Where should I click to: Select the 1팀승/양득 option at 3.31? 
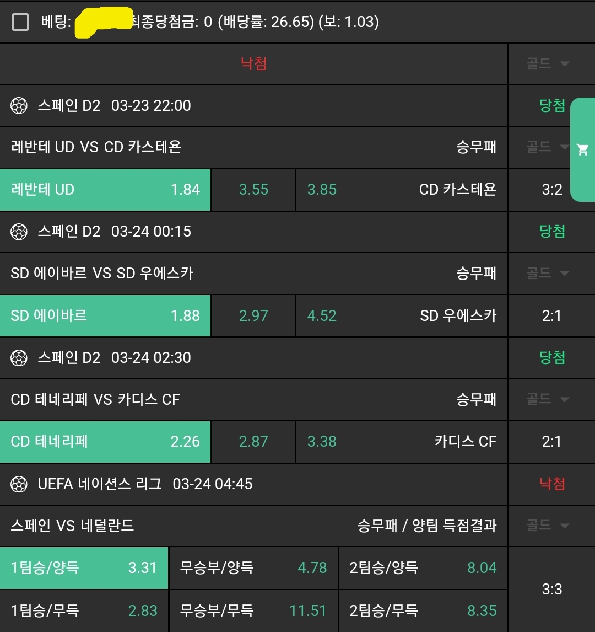pyautogui.click(x=84, y=568)
